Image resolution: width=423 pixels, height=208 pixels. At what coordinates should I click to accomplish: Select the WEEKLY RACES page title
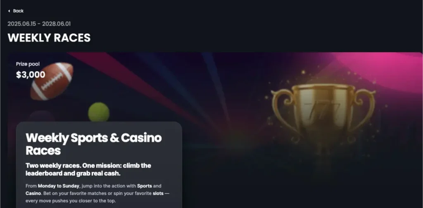pos(49,38)
